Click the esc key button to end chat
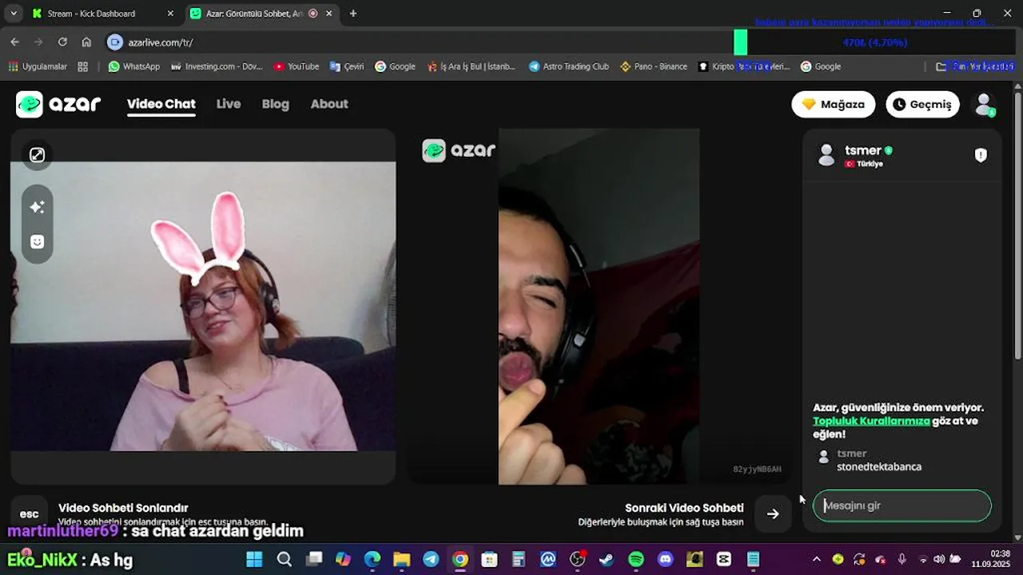1023x575 pixels. coord(29,514)
